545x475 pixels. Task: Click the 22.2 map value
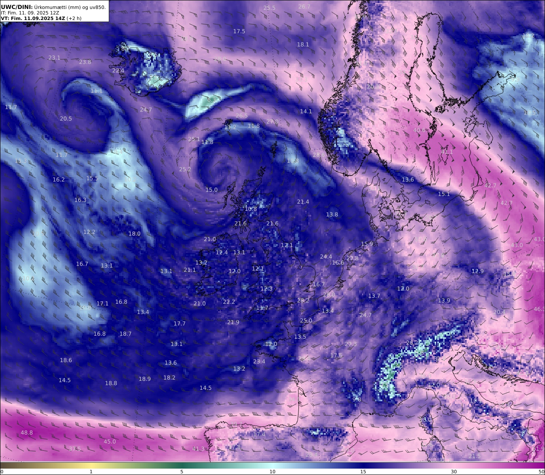click(229, 302)
